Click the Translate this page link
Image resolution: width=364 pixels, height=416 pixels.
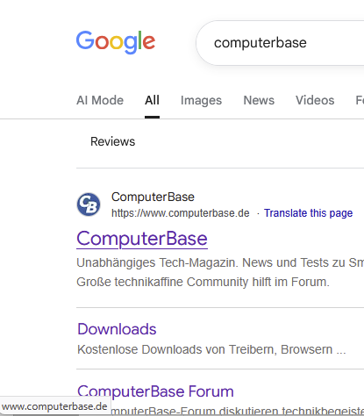(x=308, y=213)
